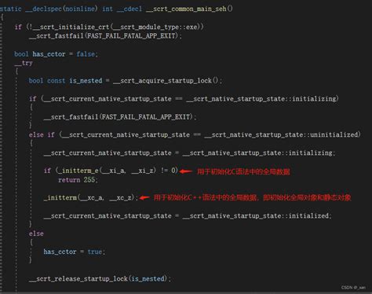Click the __xi_z argument
Image resolution: width=372 pixels, height=294 pixels.
click(143, 171)
